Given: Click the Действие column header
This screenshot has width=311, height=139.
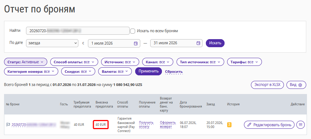Looking at the screenshot, I should pyautogui.click(x=298, y=104).
